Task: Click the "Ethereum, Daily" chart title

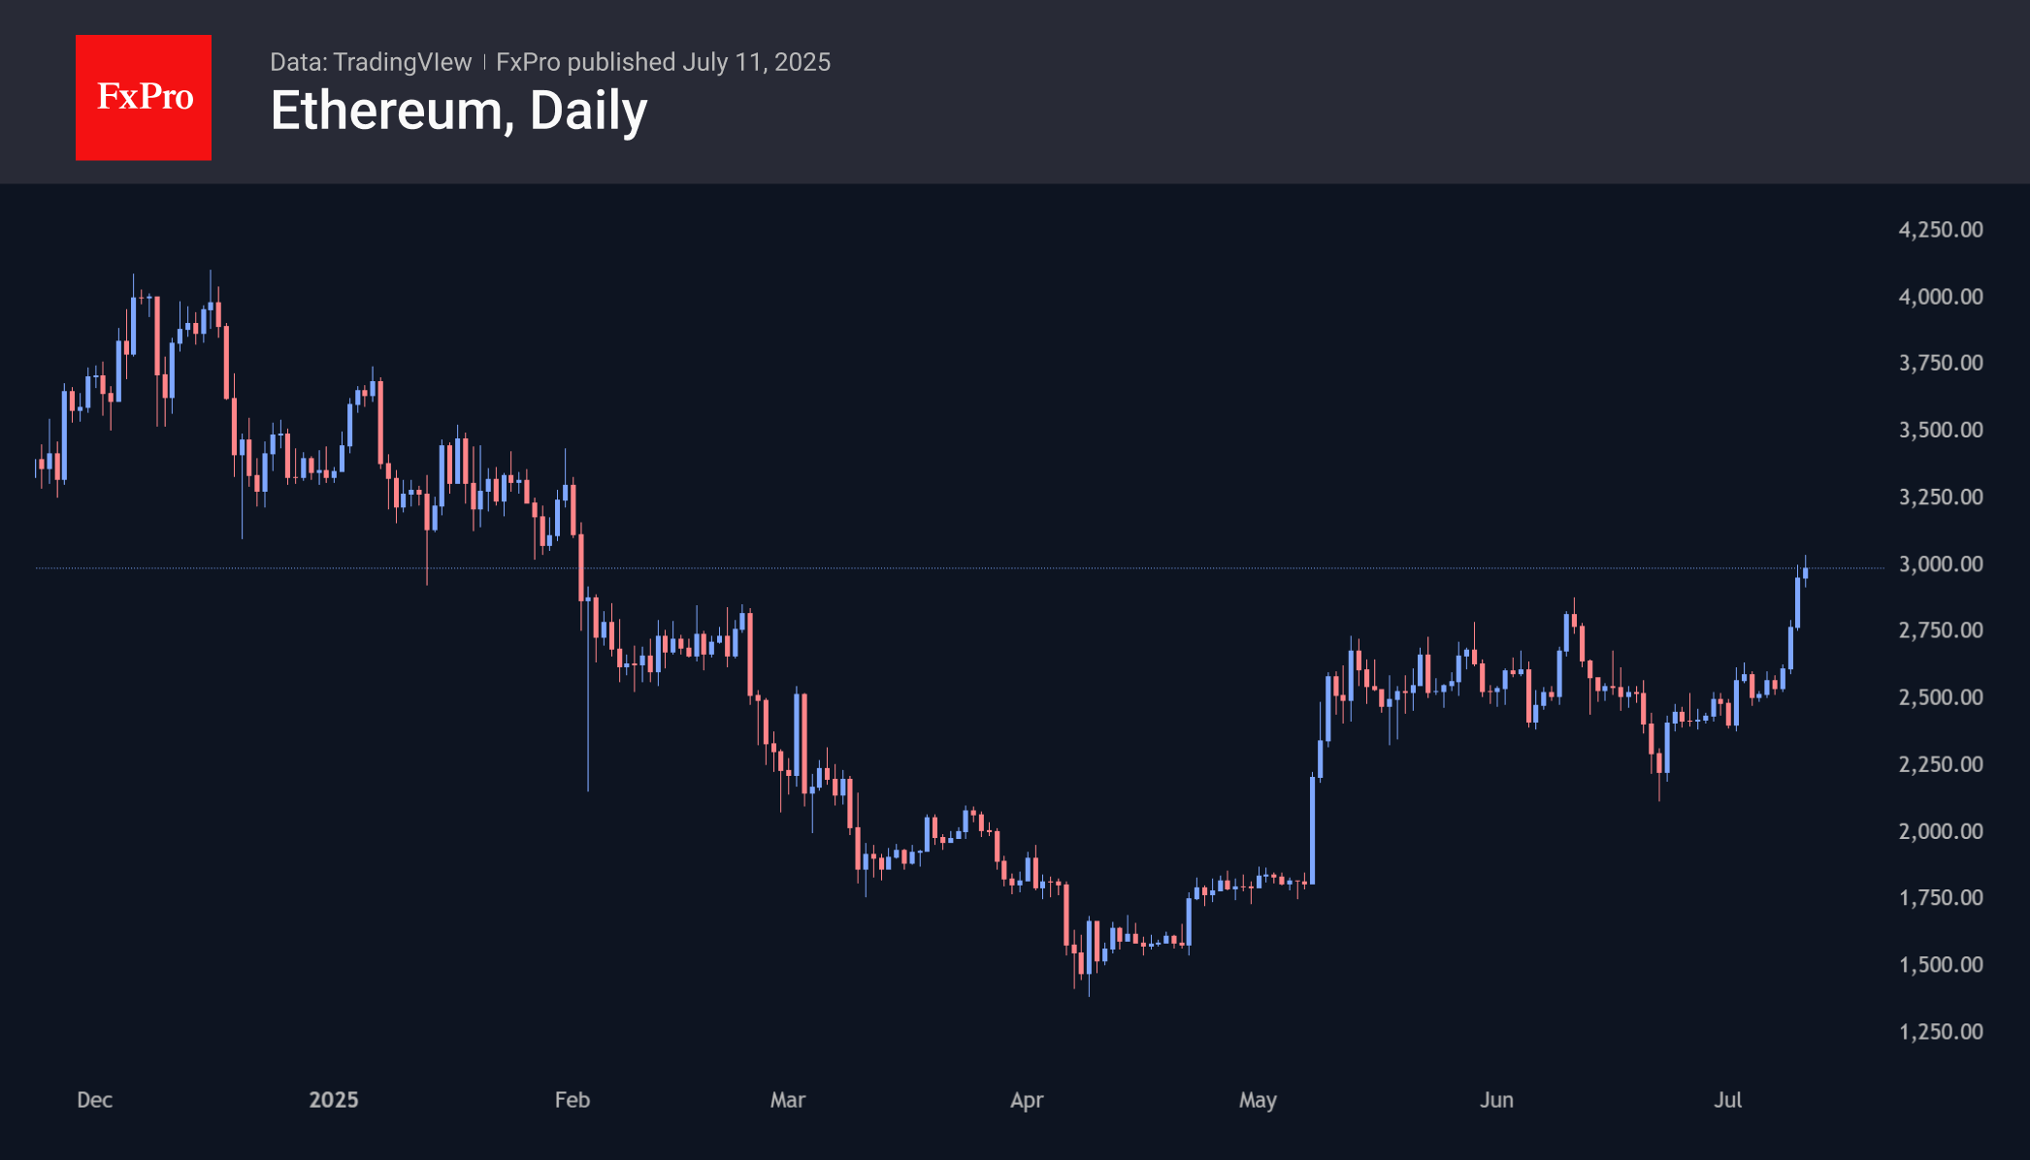Action: coord(458,111)
